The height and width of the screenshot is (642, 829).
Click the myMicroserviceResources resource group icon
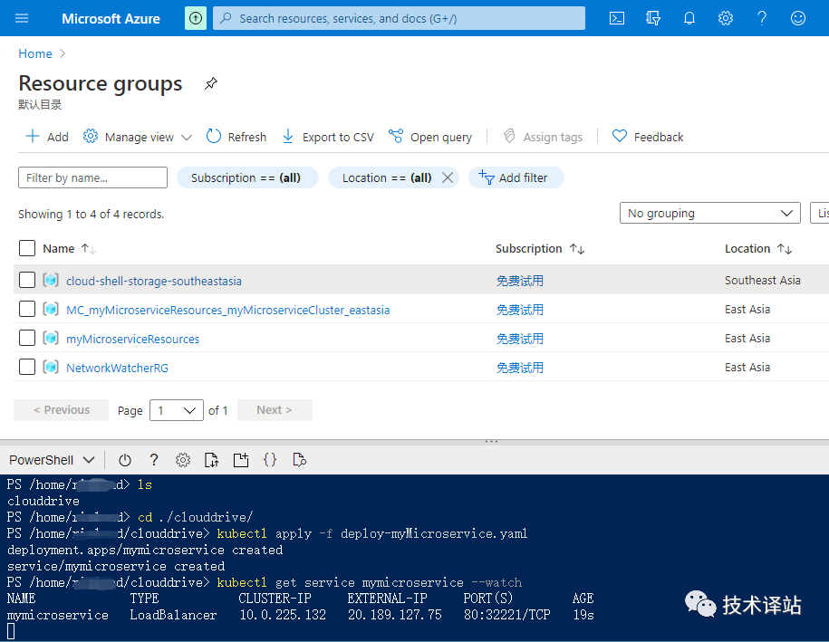[x=51, y=338]
